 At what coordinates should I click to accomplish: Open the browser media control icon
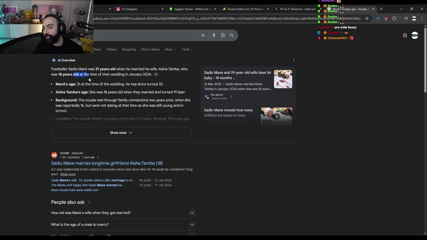click(406, 18)
